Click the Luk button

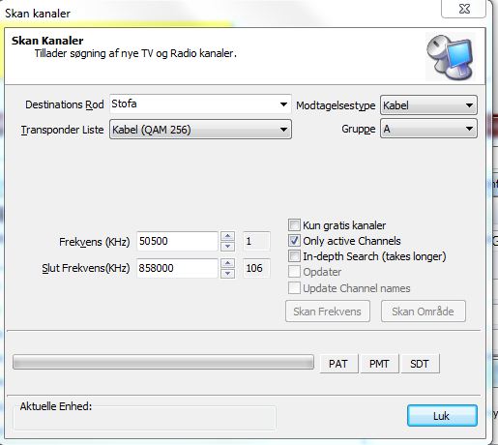pyautogui.click(x=442, y=416)
